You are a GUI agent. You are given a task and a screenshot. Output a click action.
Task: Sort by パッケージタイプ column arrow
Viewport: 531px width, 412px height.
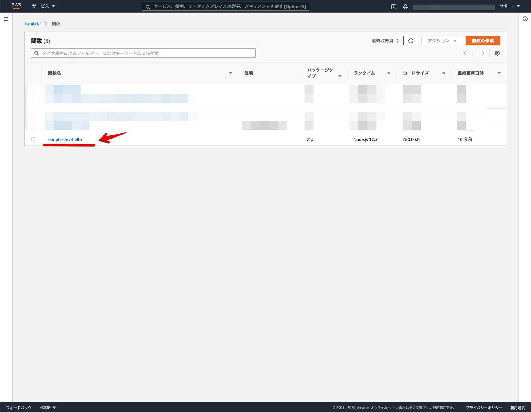pos(340,76)
